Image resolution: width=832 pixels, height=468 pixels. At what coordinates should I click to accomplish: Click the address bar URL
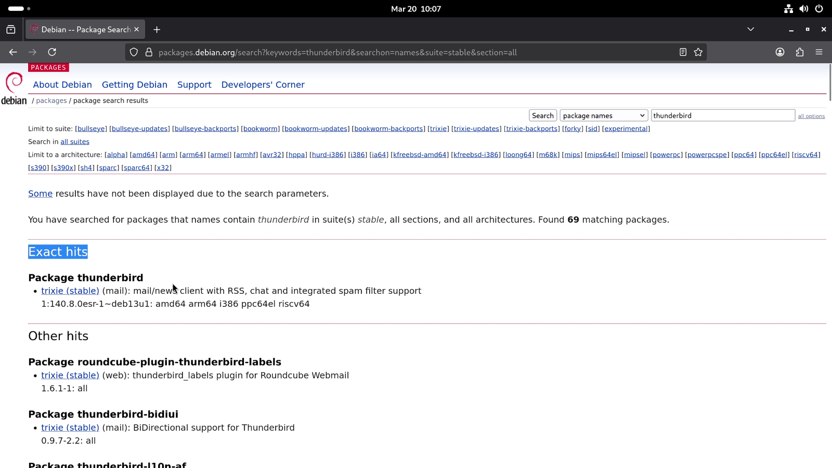[337, 53]
